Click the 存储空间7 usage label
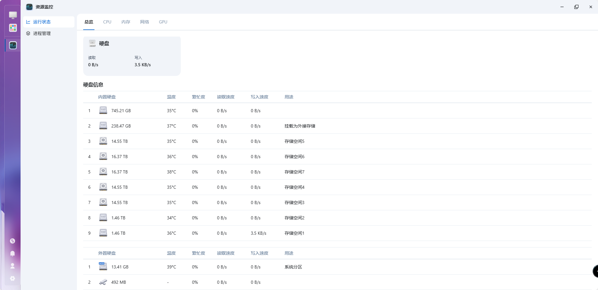Viewport: 598px width, 290px height. 295,172
